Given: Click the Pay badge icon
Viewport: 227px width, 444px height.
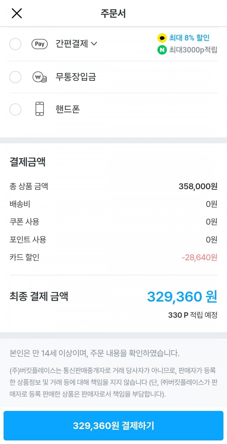Looking at the screenshot, I should [x=40, y=44].
